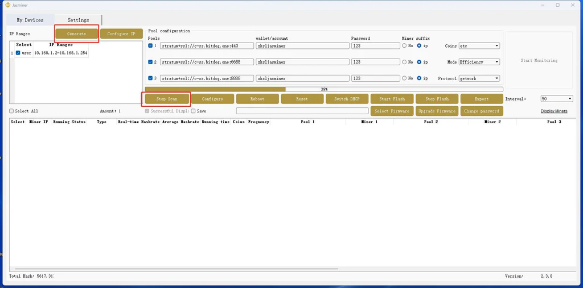This screenshot has width=583, height=288.
Task: Select No miner suffix for pool 2
Action: (404, 62)
